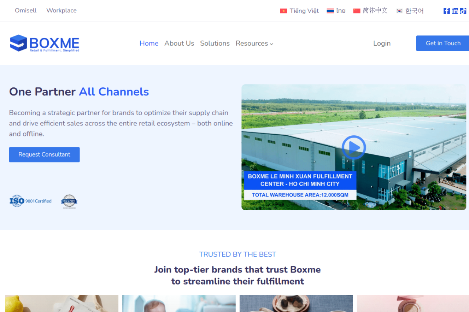
Task: Switch language to Thai
Action: (x=336, y=11)
